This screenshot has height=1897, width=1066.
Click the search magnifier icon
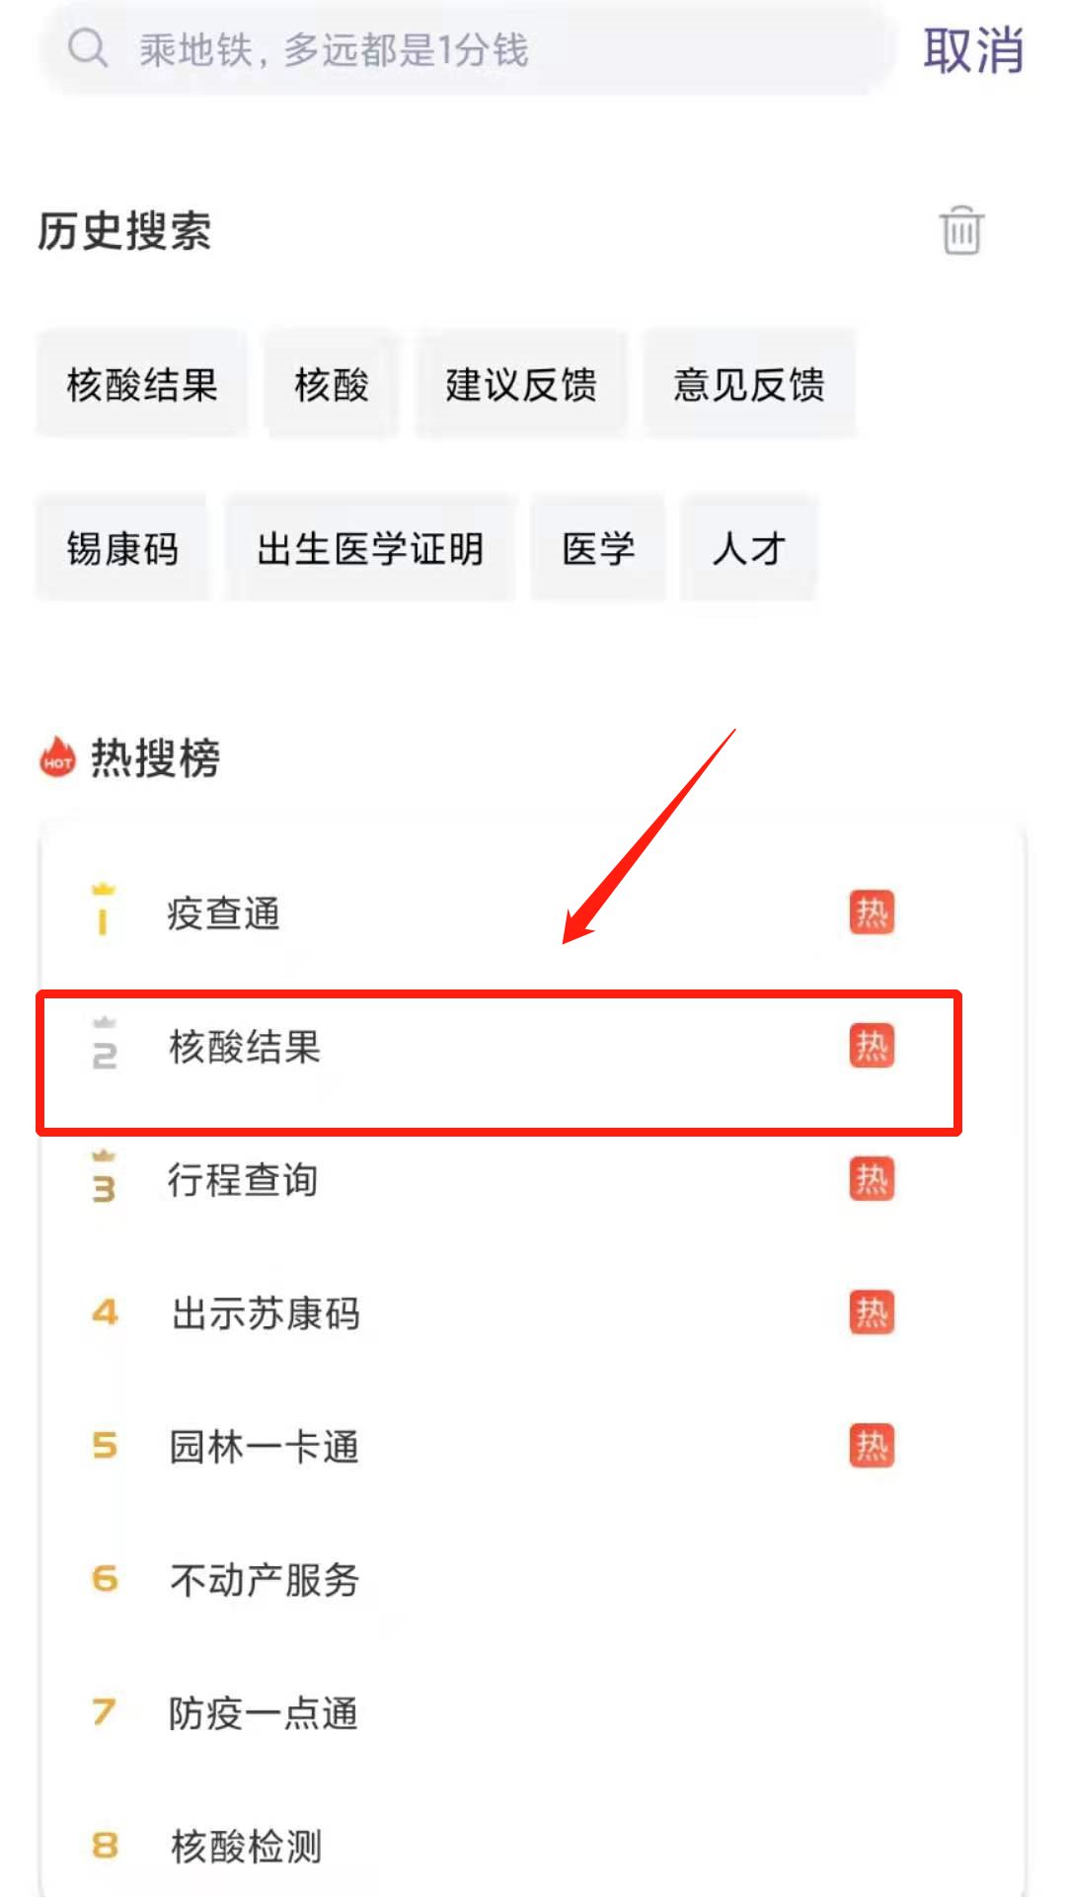pyautogui.click(x=87, y=48)
